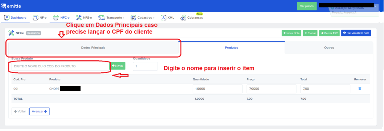Click the Busca Produto search field
384x131 pixels.
[x=59, y=66]
